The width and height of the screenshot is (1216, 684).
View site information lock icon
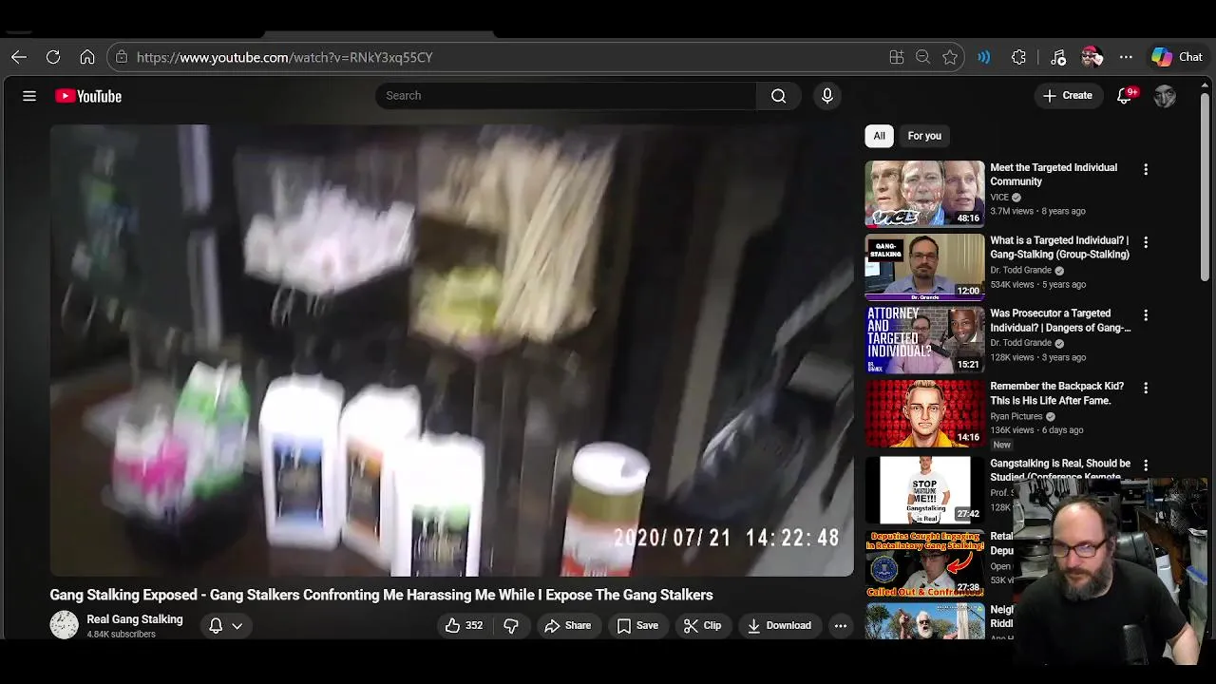point(122,57)
